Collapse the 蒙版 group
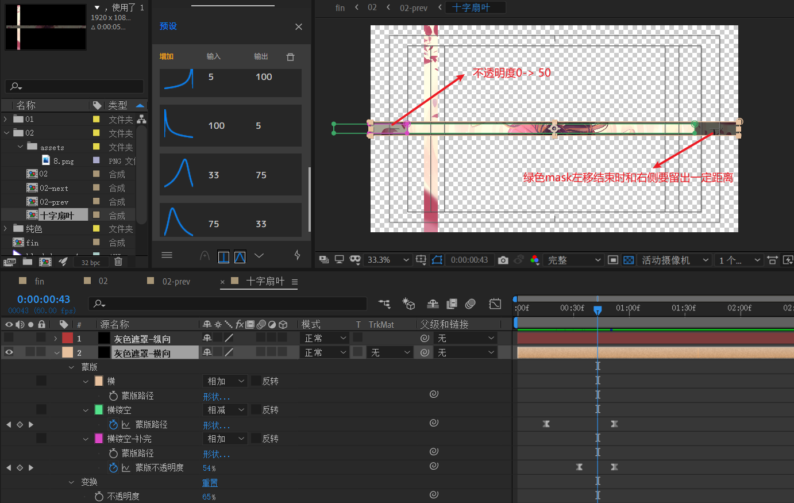This screenshot has width=794, height=503. (71, 367)
